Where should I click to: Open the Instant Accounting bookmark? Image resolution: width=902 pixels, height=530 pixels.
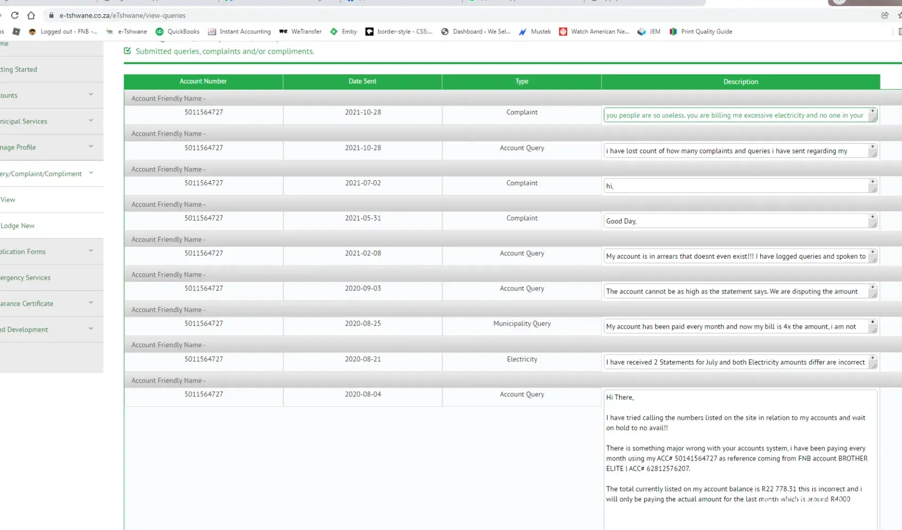coord(239,32)
